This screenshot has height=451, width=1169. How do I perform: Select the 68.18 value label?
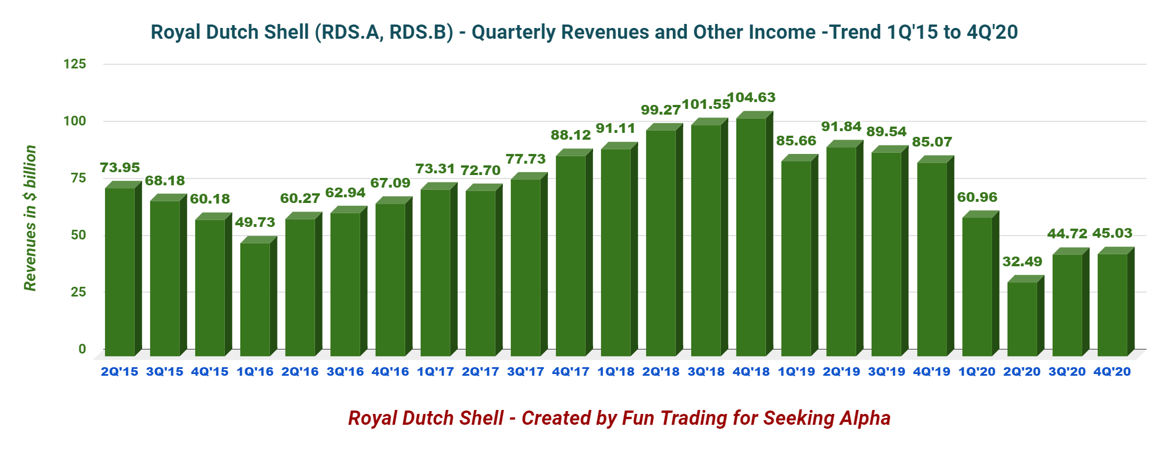165,181
